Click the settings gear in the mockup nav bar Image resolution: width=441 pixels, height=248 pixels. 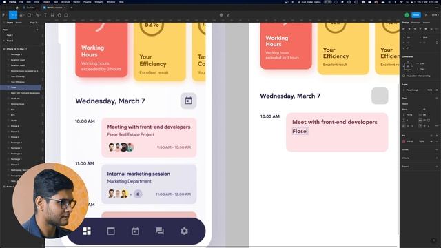[x=184, y=231]
